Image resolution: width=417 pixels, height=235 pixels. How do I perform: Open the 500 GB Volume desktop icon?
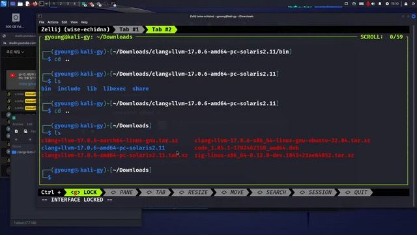tap(16, 21)
